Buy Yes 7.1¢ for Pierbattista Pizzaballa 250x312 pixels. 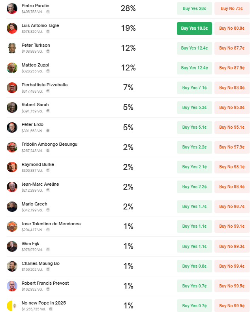194,88
